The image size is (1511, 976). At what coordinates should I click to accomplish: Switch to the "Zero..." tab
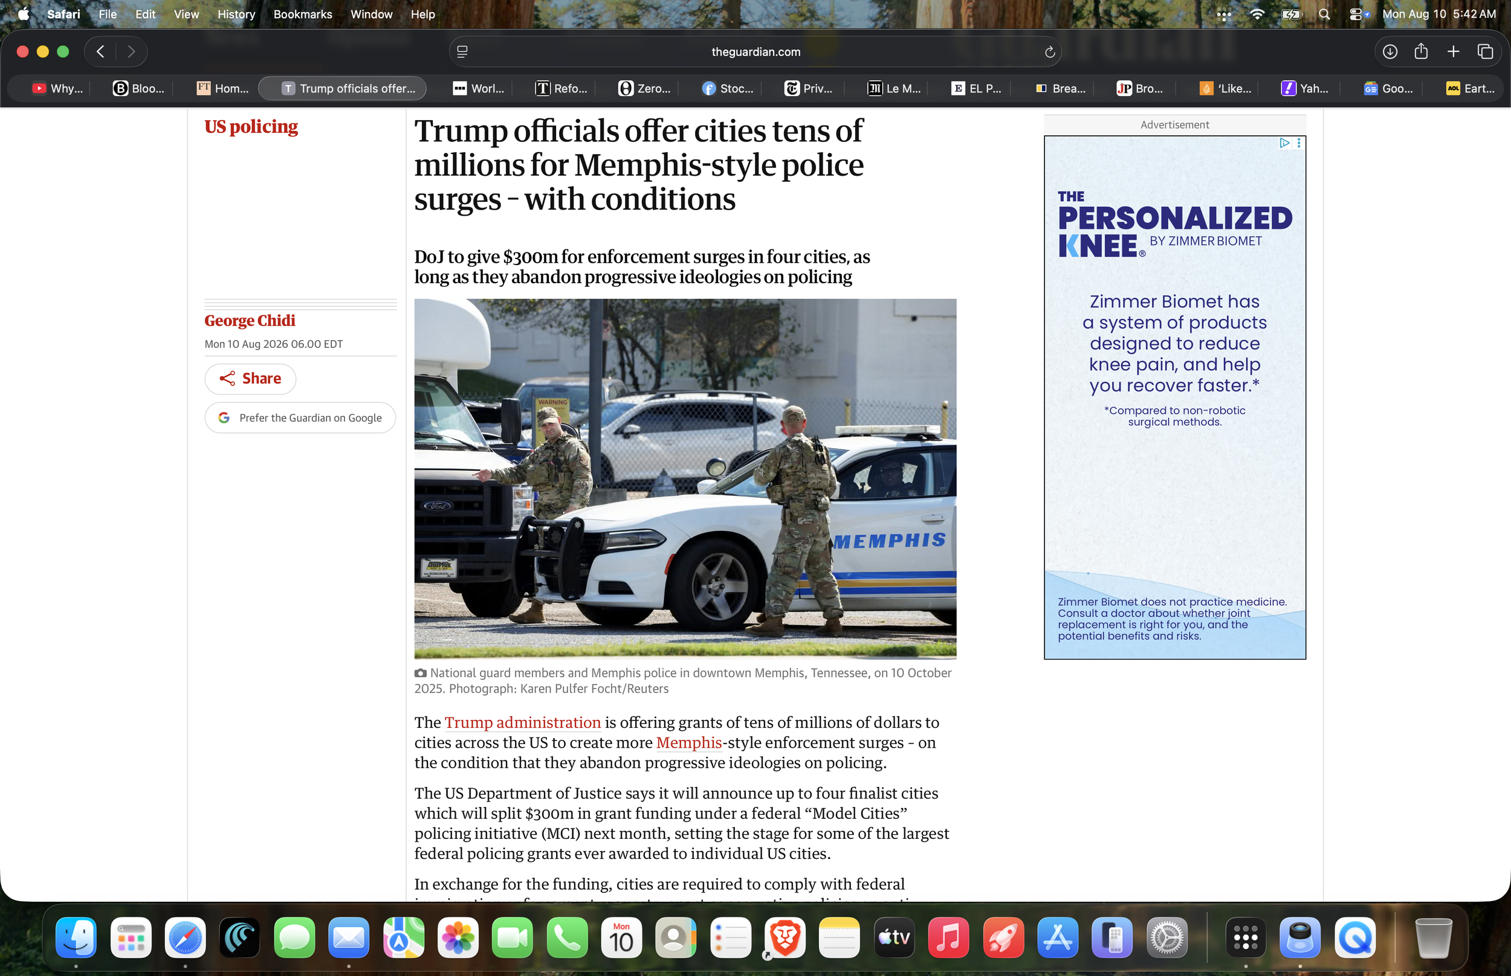[644, 89]
